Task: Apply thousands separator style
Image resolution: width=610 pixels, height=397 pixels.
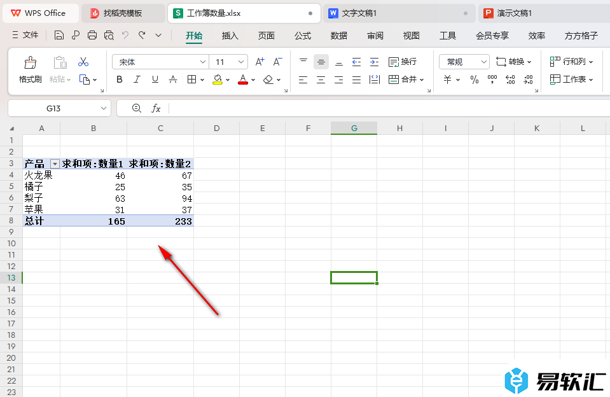Action: [x=492, y=80]
